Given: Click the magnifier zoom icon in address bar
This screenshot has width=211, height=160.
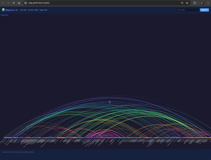Looking at the screenshot, I should [182, 3].
